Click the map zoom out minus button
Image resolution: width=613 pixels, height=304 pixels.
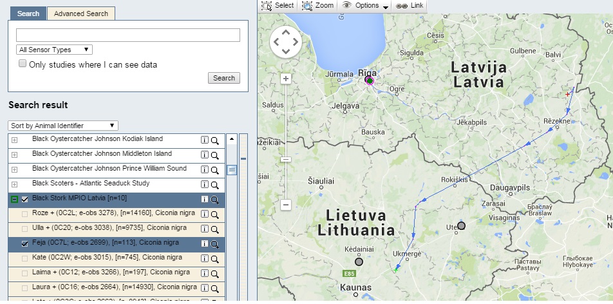[x=286, y=205]
